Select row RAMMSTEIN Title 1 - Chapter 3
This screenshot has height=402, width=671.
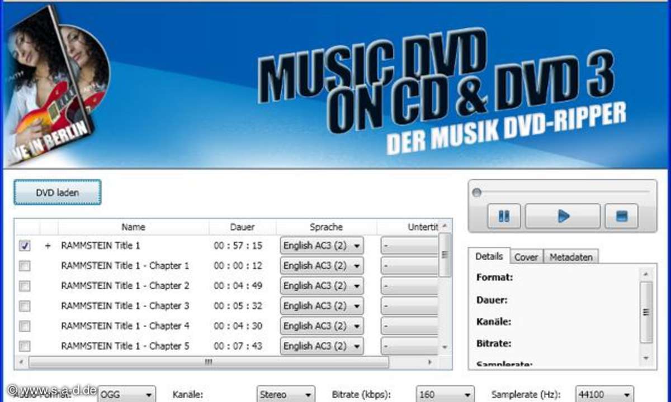tap(125, 306)
